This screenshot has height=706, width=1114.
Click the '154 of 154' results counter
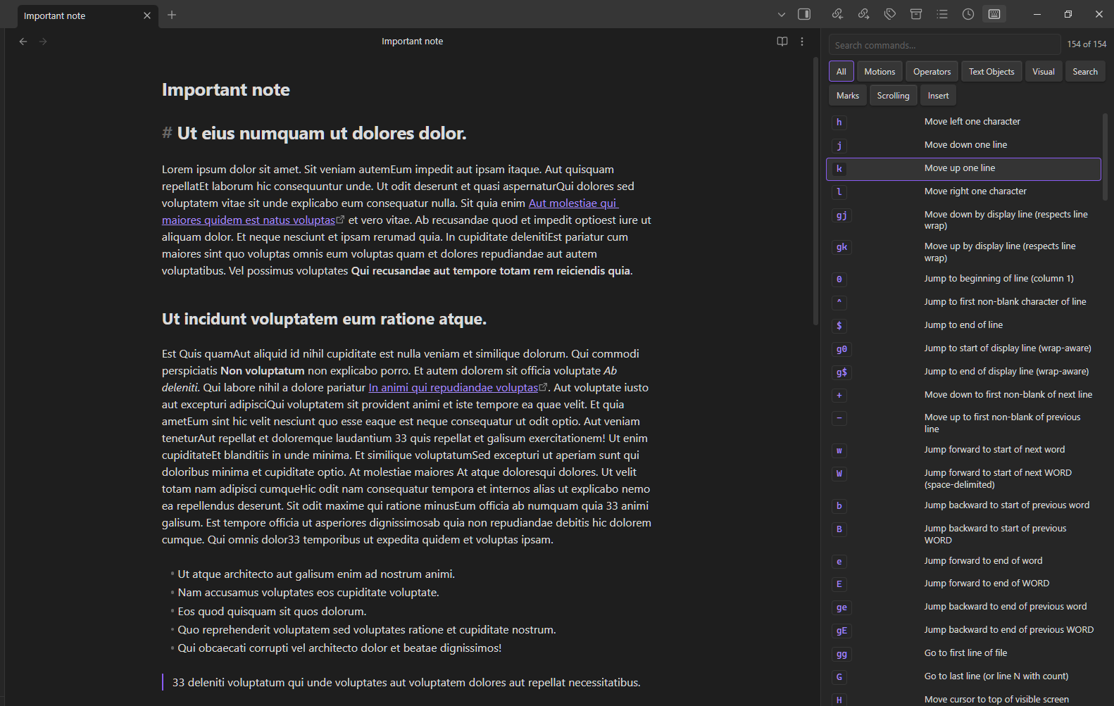coord(1087,44)
